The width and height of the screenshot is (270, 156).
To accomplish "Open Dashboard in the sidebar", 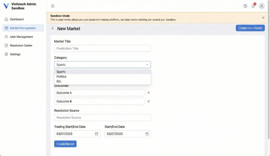I will [17, 19].
